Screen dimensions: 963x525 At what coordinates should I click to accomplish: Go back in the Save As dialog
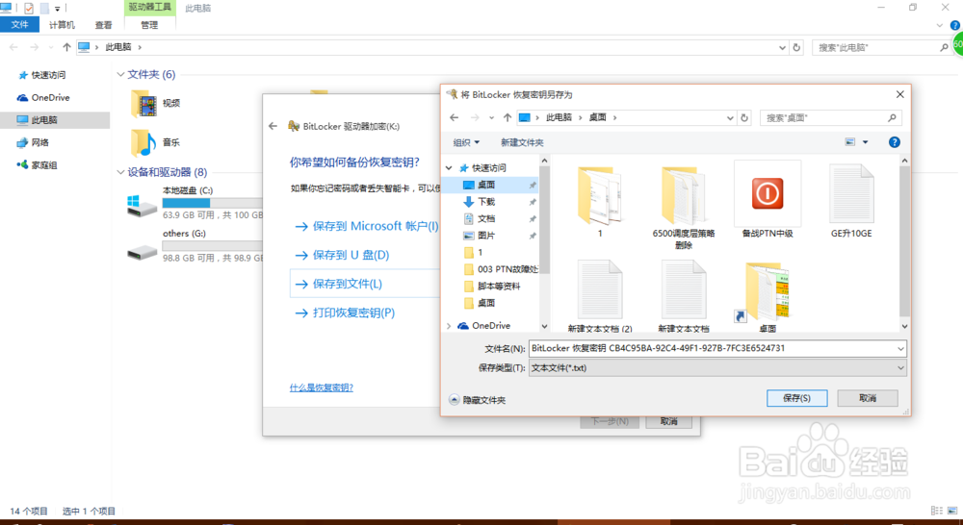tap(454, 117)
